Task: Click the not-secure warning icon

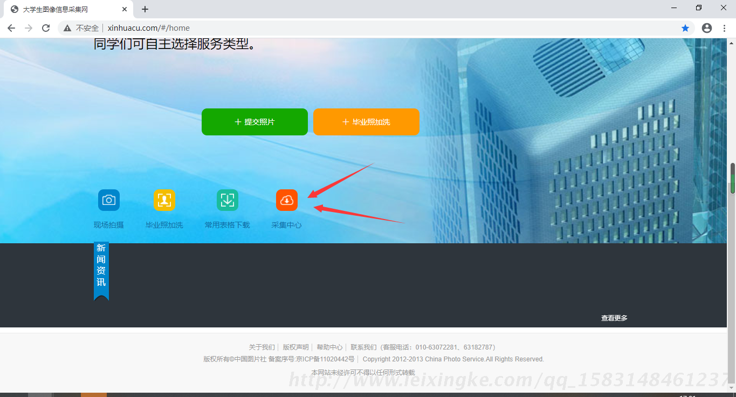Action: (67, 28)
